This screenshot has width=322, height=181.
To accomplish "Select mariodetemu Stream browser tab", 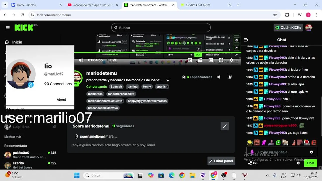I will coord(149,5).
